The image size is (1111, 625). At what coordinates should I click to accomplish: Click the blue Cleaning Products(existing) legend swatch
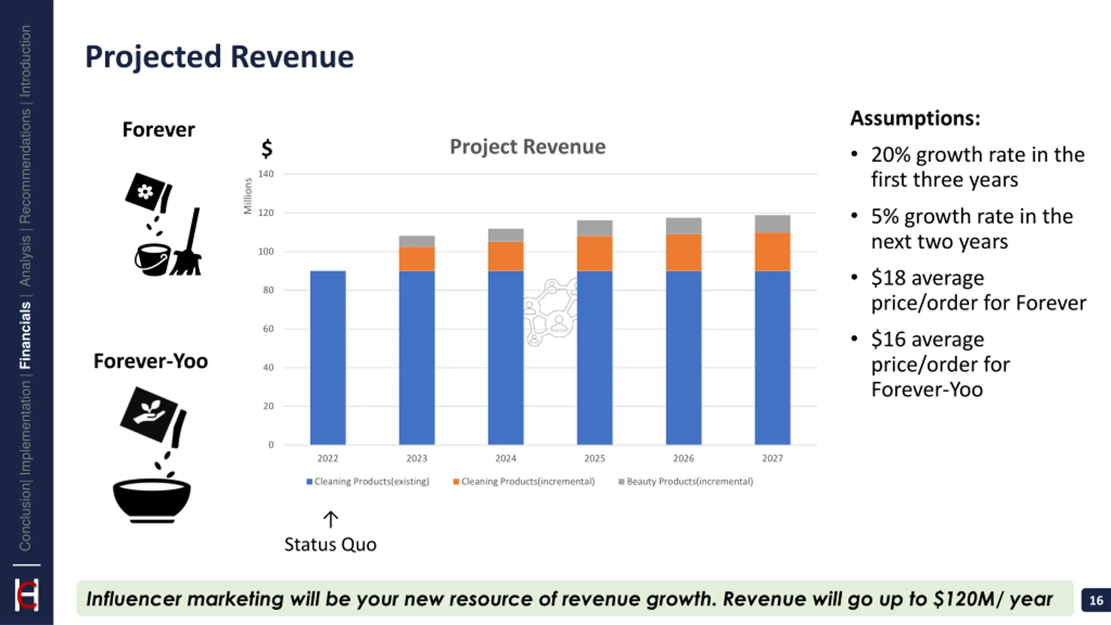click(309, 482)
